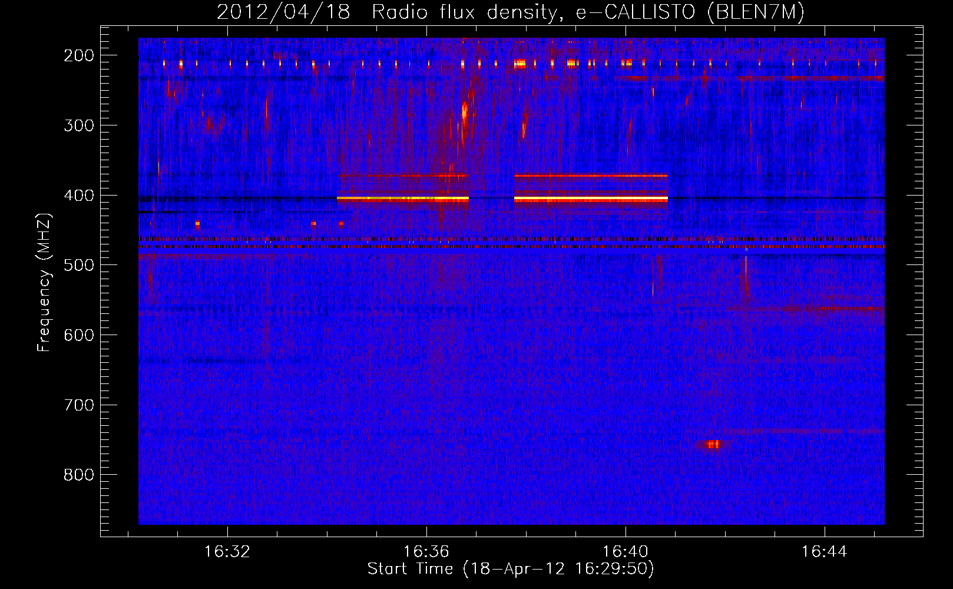953x589 pixels.
Task: Click the 16:36 time tick label
Action: click(x=426, y=551)
